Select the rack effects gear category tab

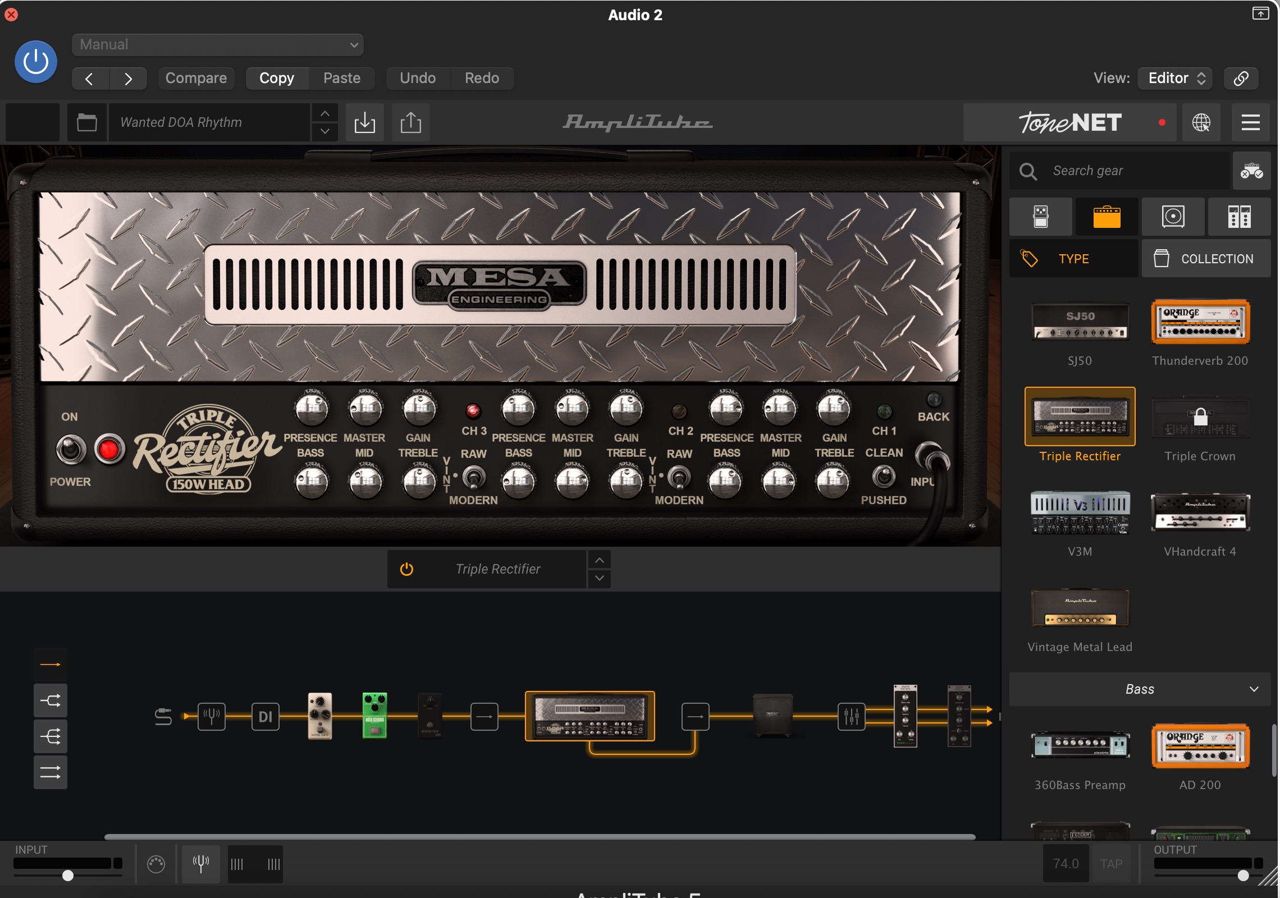click(1240, 217)
